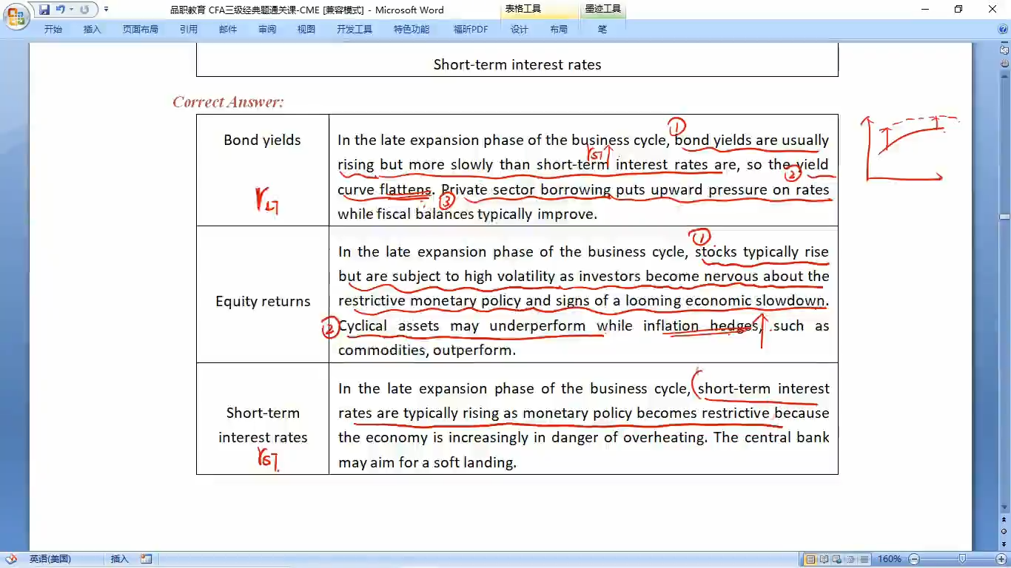Viewport: 1011px width, 568px height.
Task: Open the 开始 ribbon tab
Action: click(53, 30)
